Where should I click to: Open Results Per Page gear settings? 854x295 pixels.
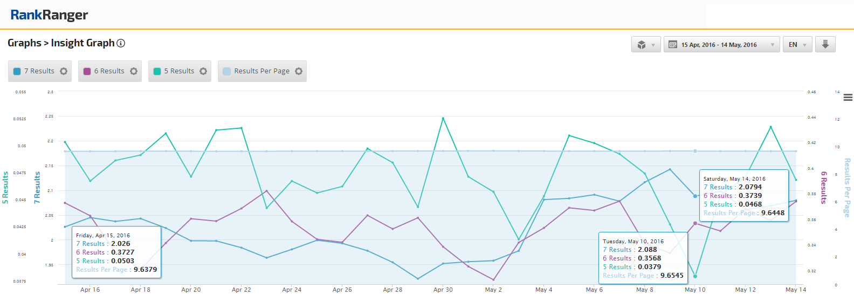tap(299, 71)
